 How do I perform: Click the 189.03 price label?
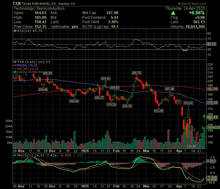tap(115, 87)
